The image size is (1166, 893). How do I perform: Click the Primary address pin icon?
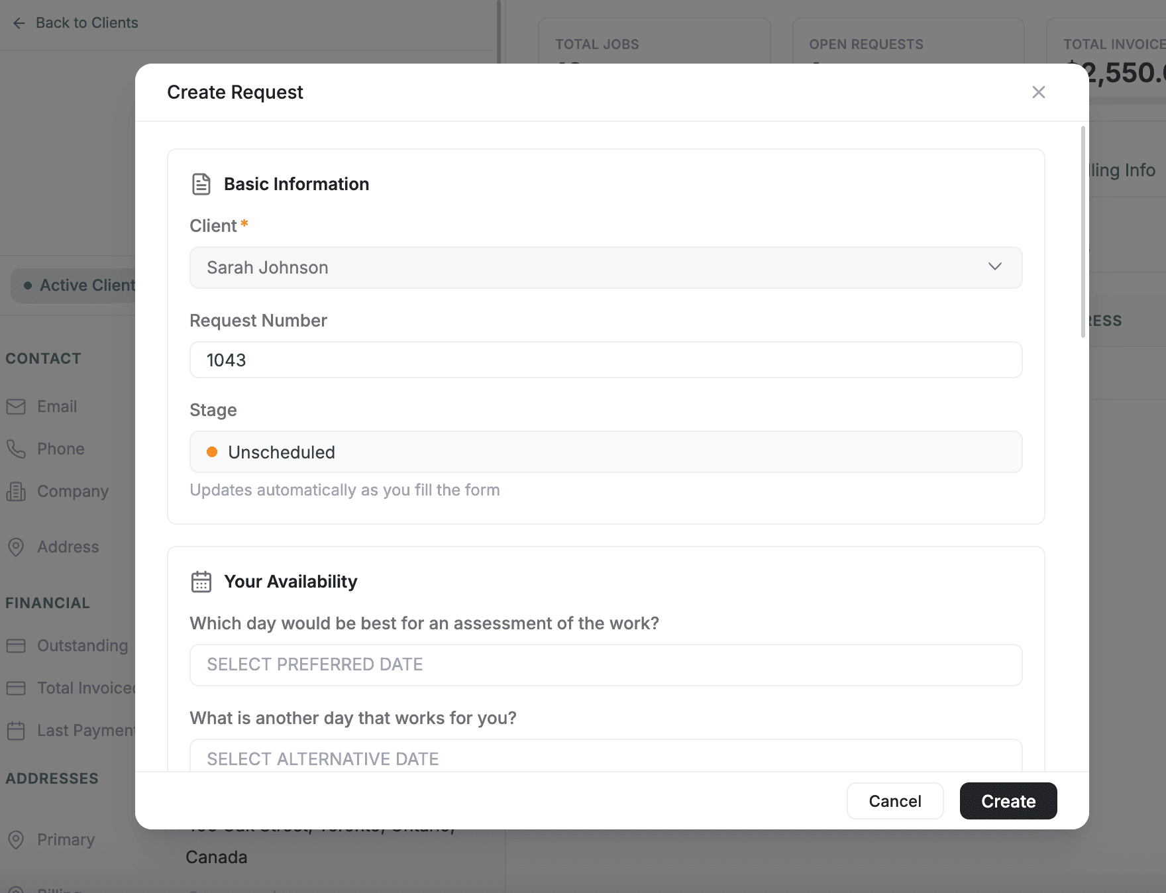coord(17,839)
